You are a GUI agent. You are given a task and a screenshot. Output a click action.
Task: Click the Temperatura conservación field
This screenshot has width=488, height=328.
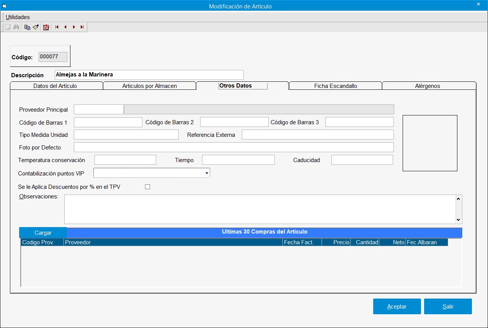pos(125,160)
